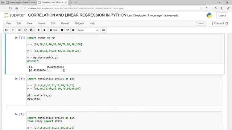Click the In [6] prompt label
232x130 pixels.
20,79
